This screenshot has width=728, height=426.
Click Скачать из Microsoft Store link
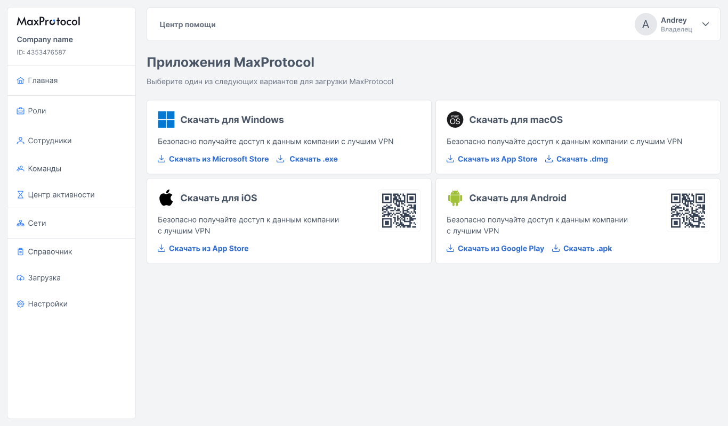(x=219, y=159)
